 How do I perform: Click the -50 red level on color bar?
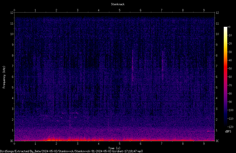pos(229,68)
